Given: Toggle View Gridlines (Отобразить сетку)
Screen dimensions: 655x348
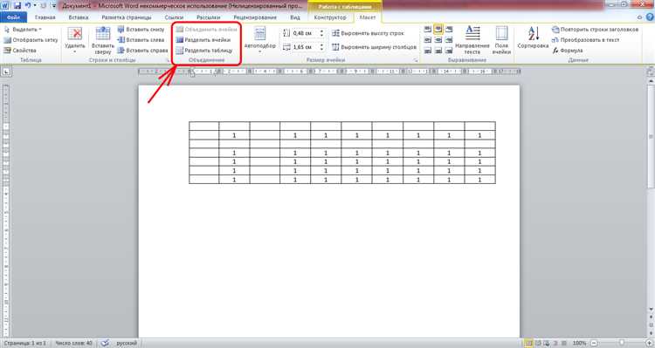Looking at the screenshot, I should 31,40.
